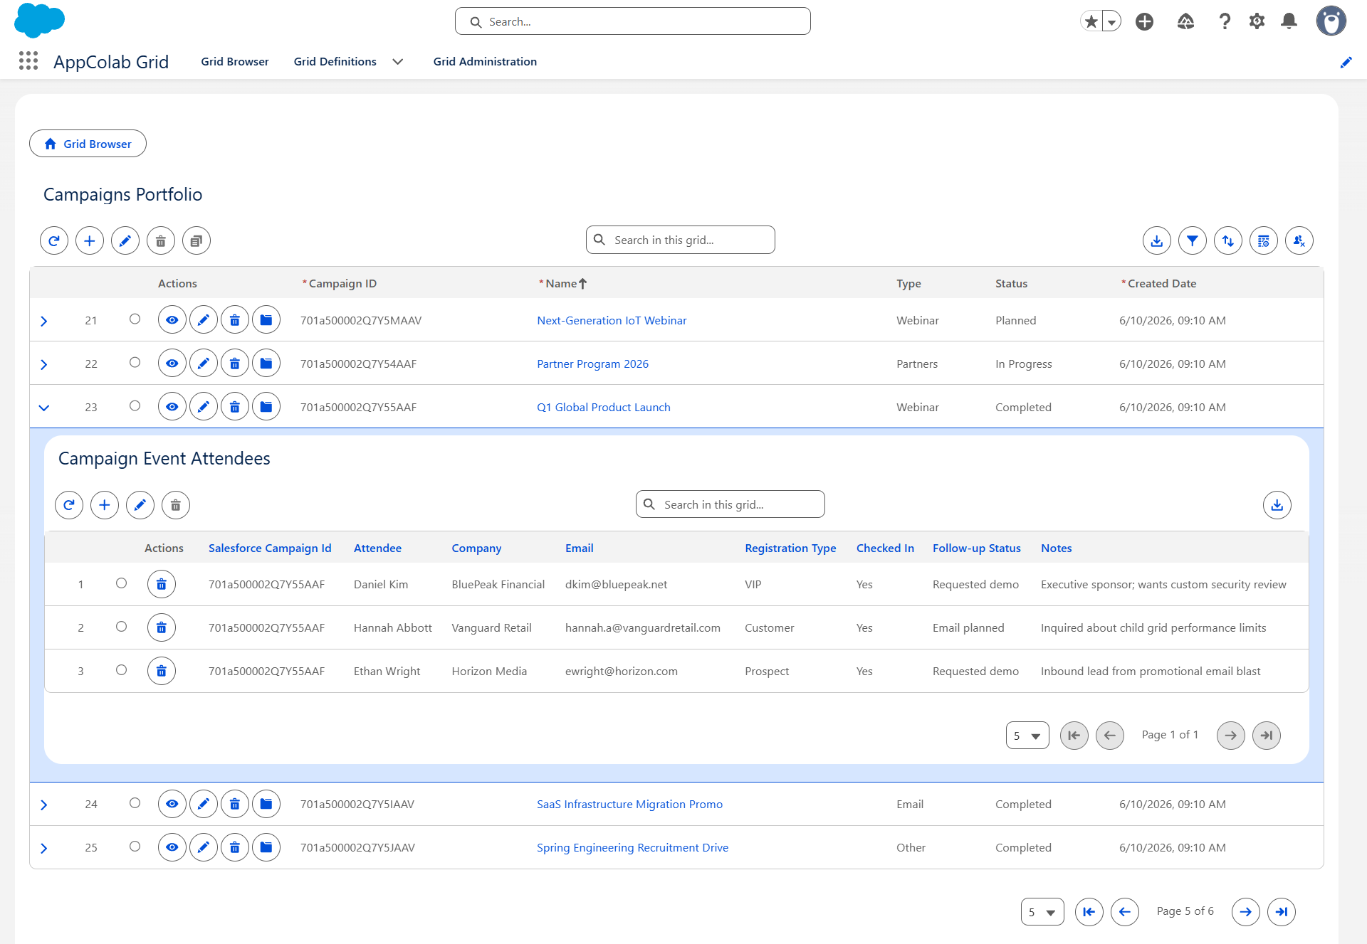Open folder icon for Q1 Global Product Launch

coord(266,407)
